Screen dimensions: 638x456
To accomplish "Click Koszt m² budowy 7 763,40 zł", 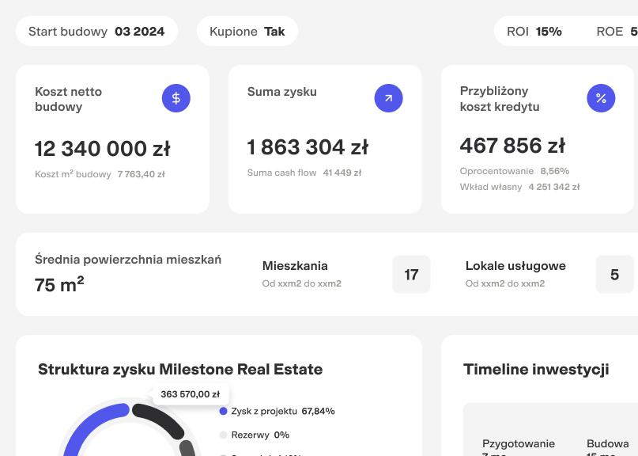I will pyautogui.click(x=100, y=174).
